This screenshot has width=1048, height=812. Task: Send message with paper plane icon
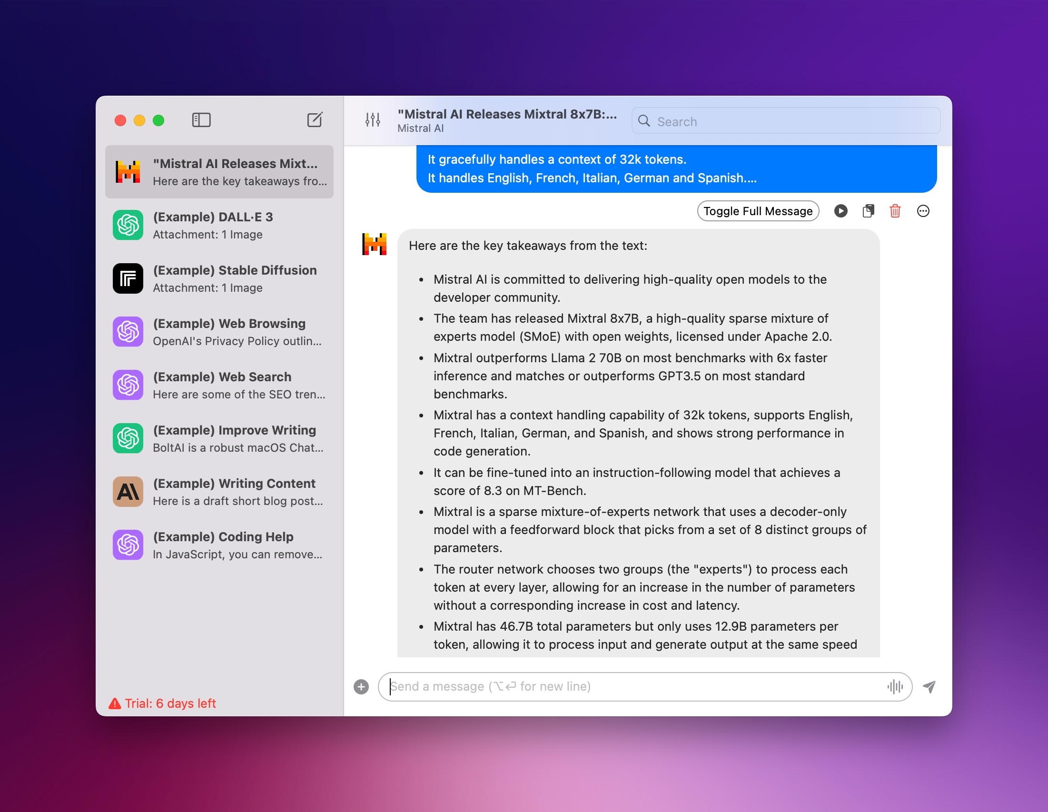click(x=929, y=687)
